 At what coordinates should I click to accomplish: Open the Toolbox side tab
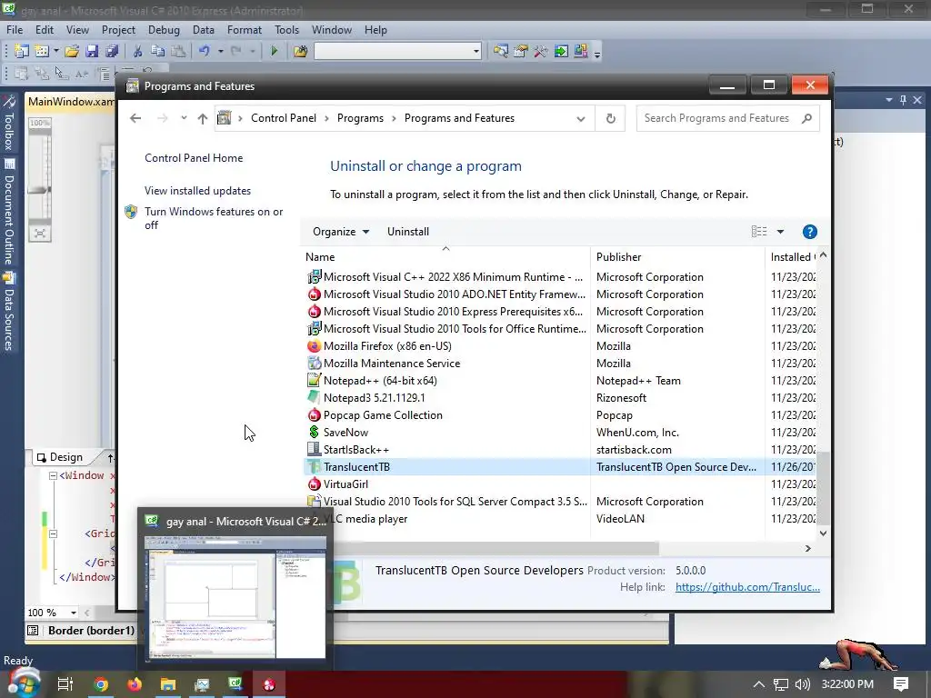pyautogui.click(x=9, y=123)
